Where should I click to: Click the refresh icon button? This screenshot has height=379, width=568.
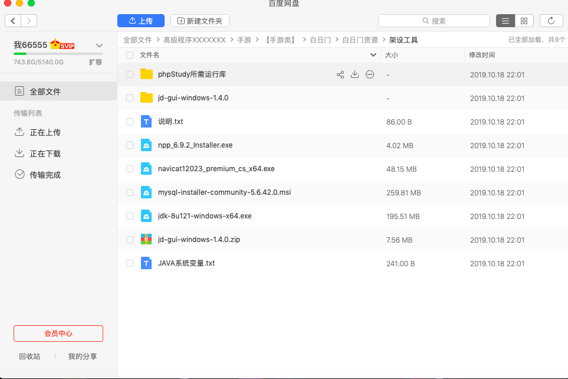pos(551,21)
